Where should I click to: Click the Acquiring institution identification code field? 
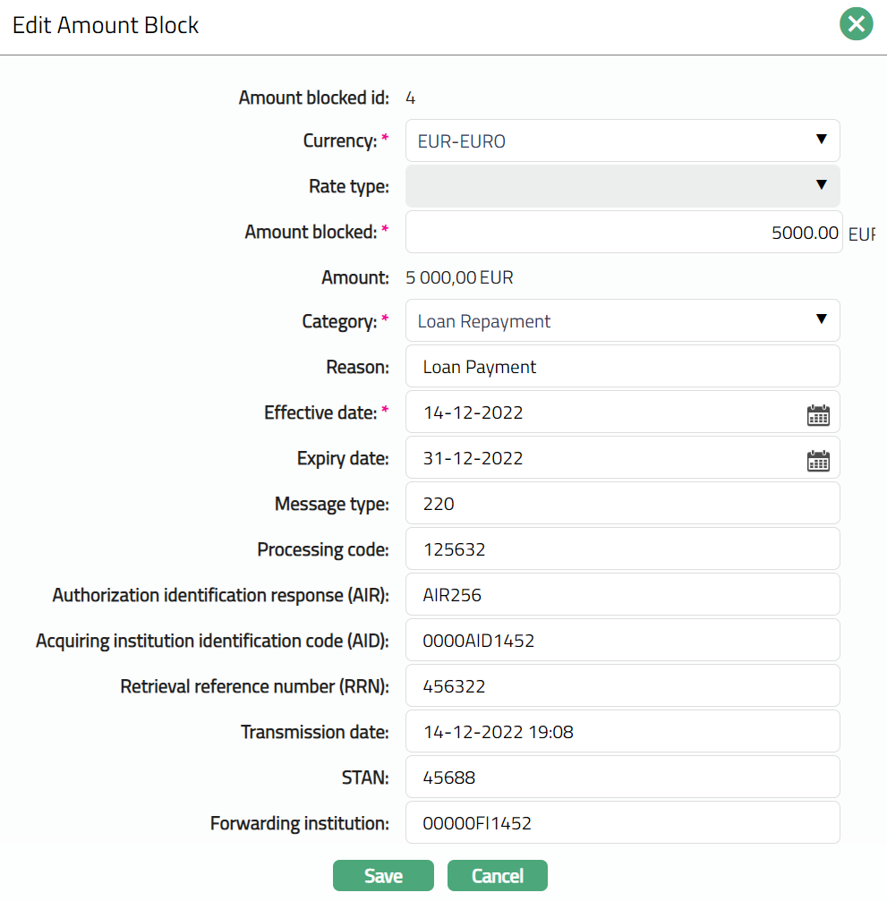pos(622,641)
